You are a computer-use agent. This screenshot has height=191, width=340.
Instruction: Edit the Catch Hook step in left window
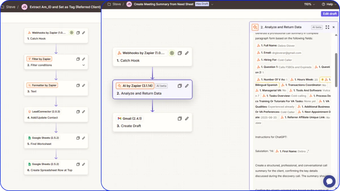click(84, 33)
